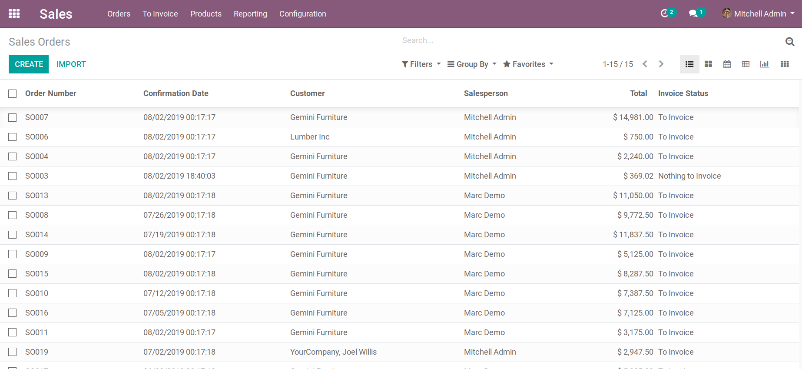Image resolution: width=802 pixels, height=369 pixels.
Task: Open the main apps grid menu
Action: (x=14, y=13)
